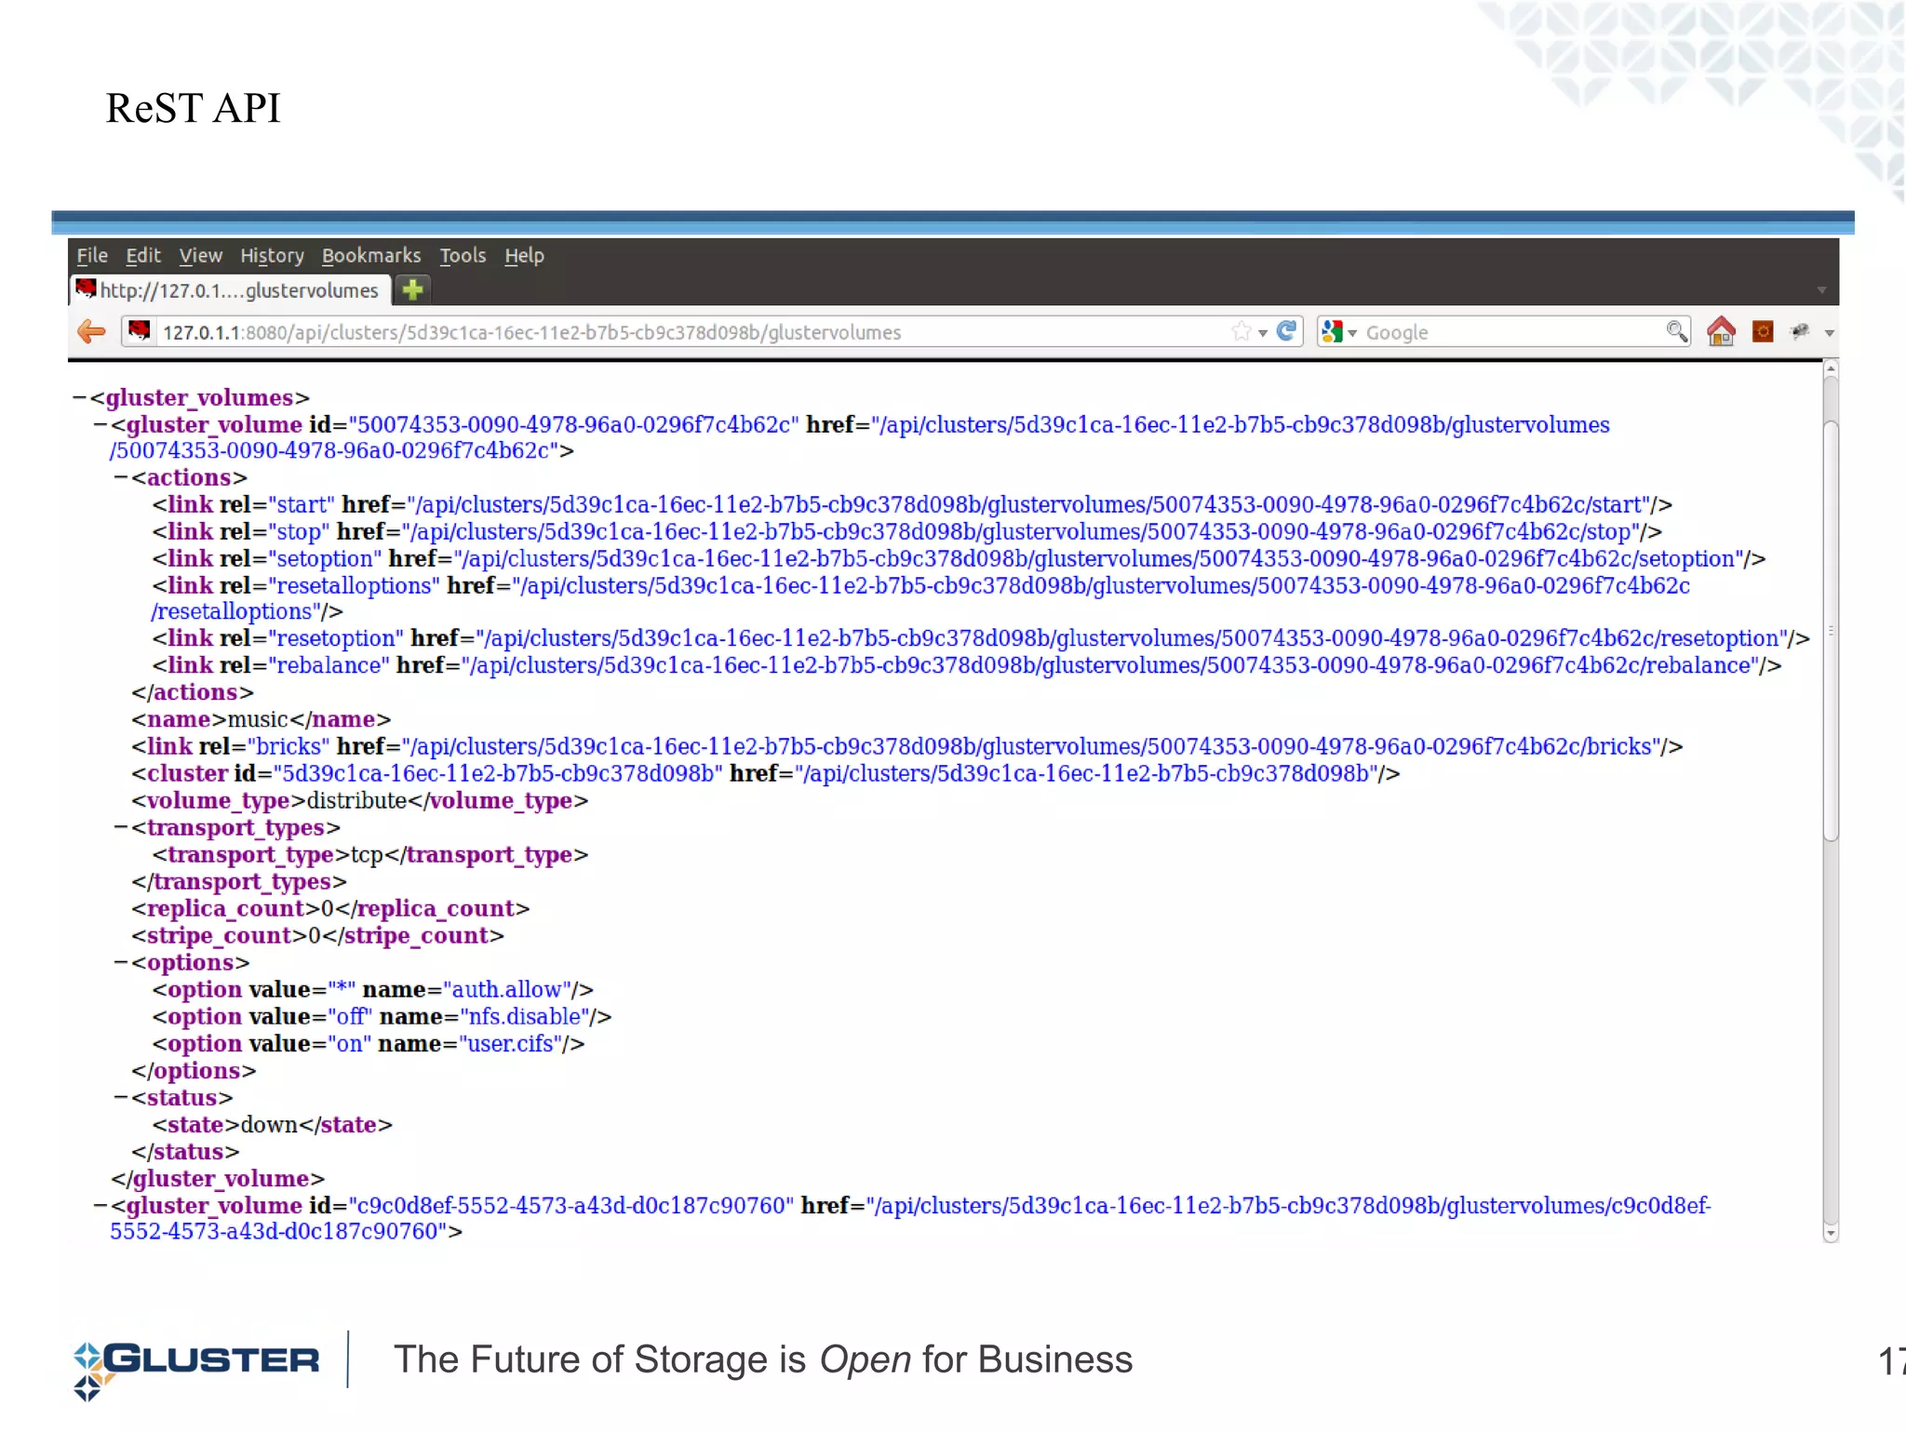
Task: Open the History menu
Action: (x=272, y=256)
